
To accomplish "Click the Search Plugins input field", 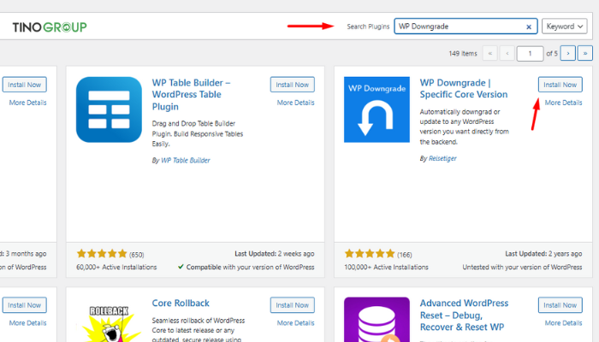I will pyautogui.click(x=466, y=27).
